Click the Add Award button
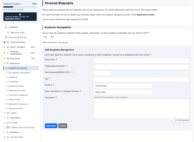Screen dimensions: 194x142 [51, 126]
